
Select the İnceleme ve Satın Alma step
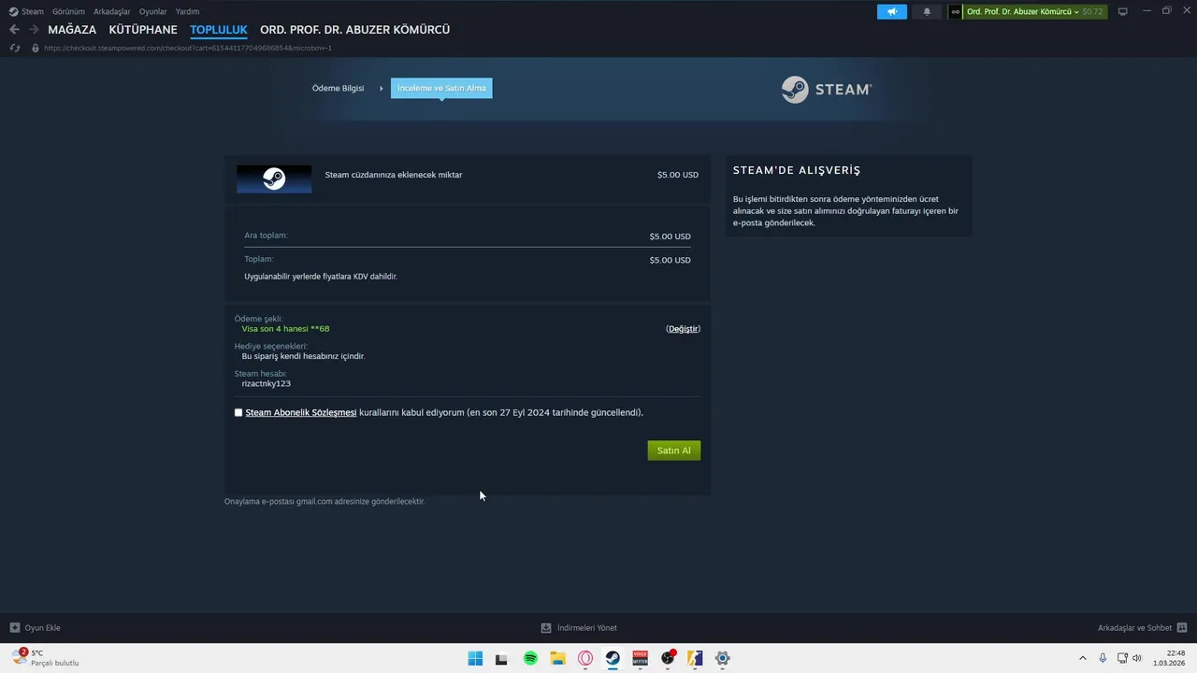(441, 88)
